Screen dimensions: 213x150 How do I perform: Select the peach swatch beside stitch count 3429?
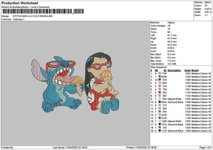tap(160, 115)
